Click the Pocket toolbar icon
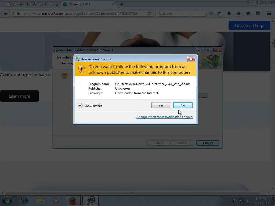The width and height of the screenshot is (275, 206). click(258, 13)
